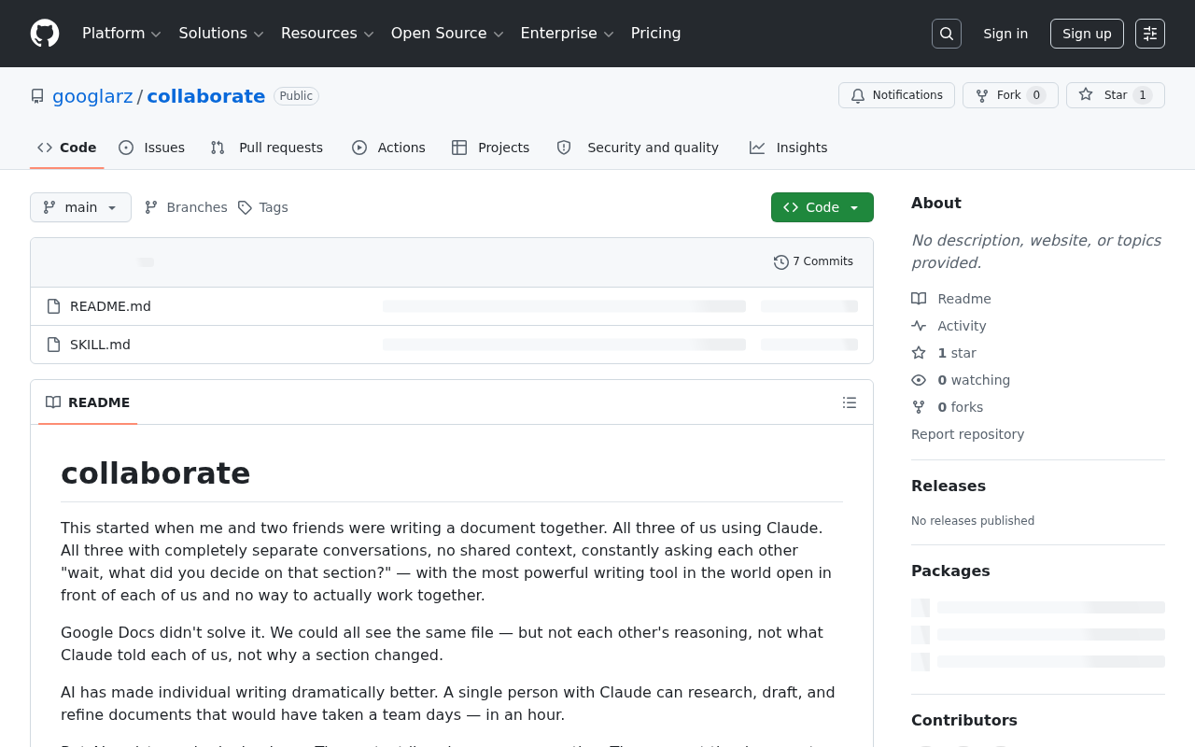Click the Sign in link
Viewport: 1195px width, 747px height.
(x=1005, y=34)
